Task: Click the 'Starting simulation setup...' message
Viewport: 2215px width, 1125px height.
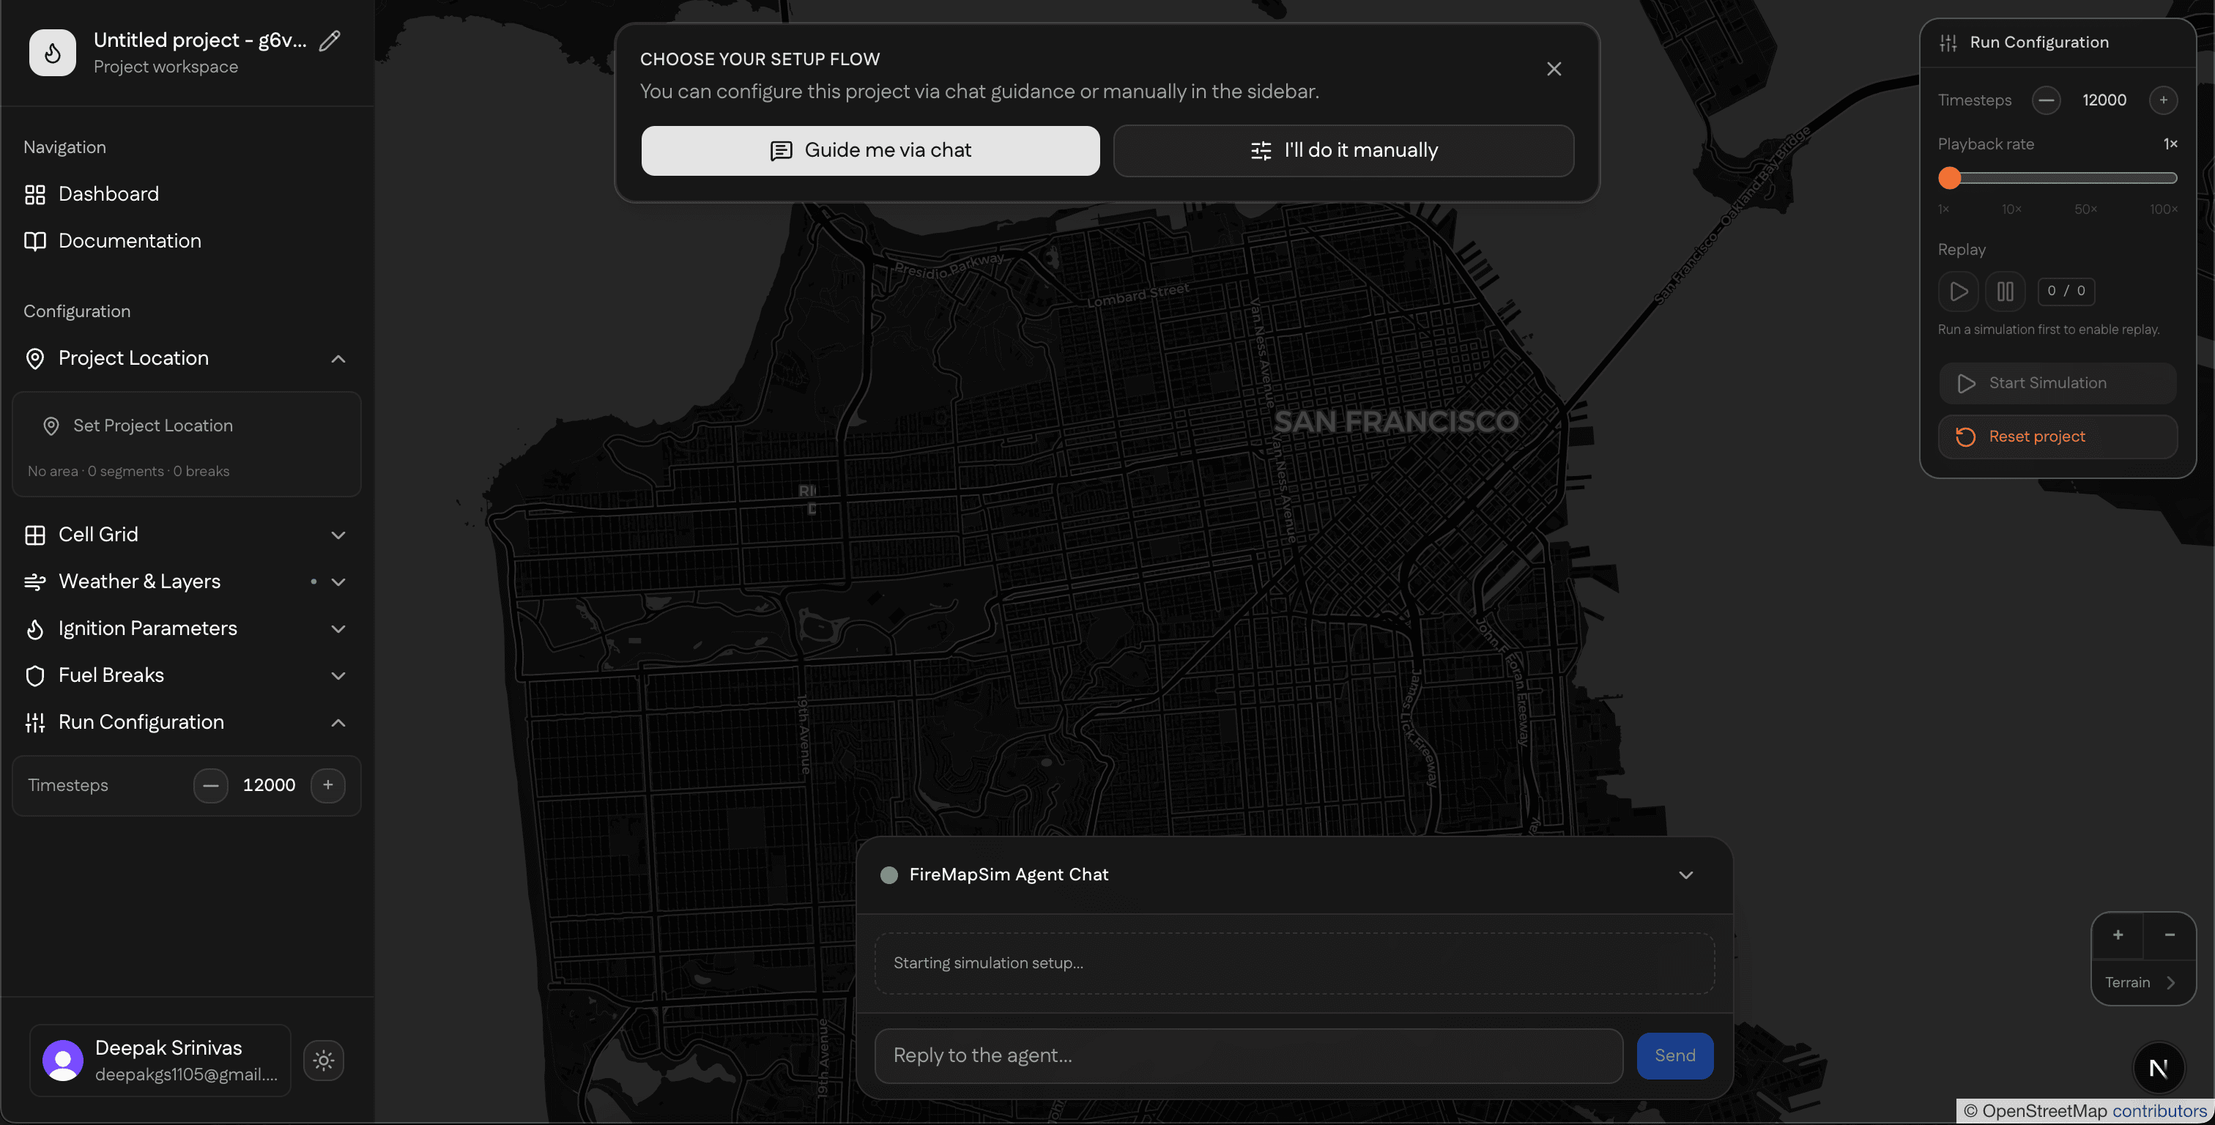Action: [x=988, y=963]
